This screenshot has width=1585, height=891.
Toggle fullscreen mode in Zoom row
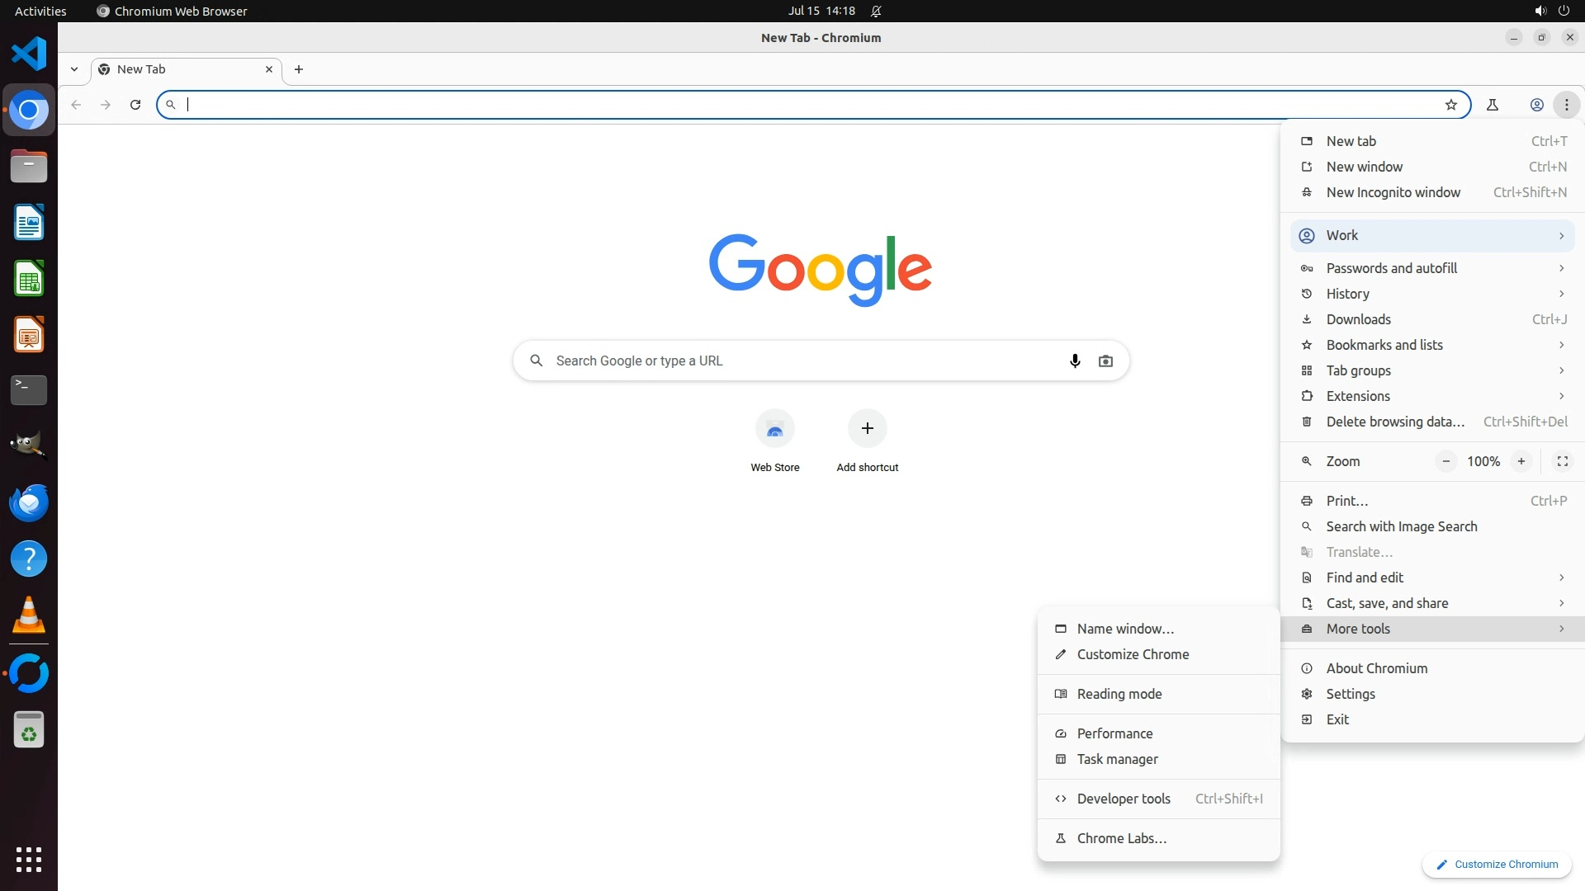pyautogui.click(x=1562, y=461)
